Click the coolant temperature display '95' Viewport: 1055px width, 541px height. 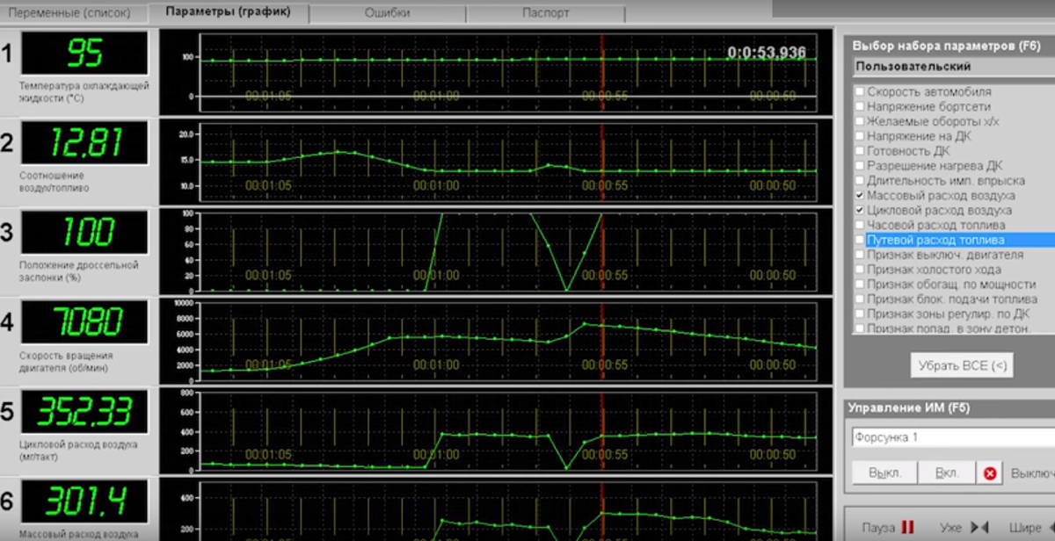pyautogui.click(x=85, y=54)
